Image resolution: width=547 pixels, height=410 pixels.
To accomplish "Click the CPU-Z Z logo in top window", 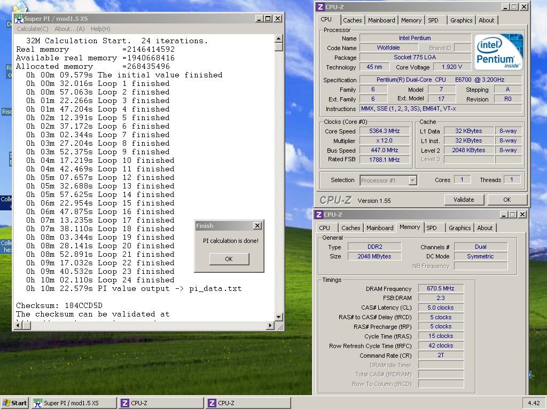I will 321,6.
